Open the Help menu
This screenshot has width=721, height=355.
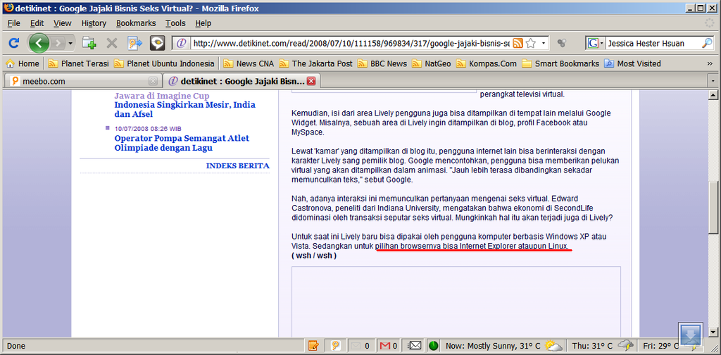click(203, 23)
